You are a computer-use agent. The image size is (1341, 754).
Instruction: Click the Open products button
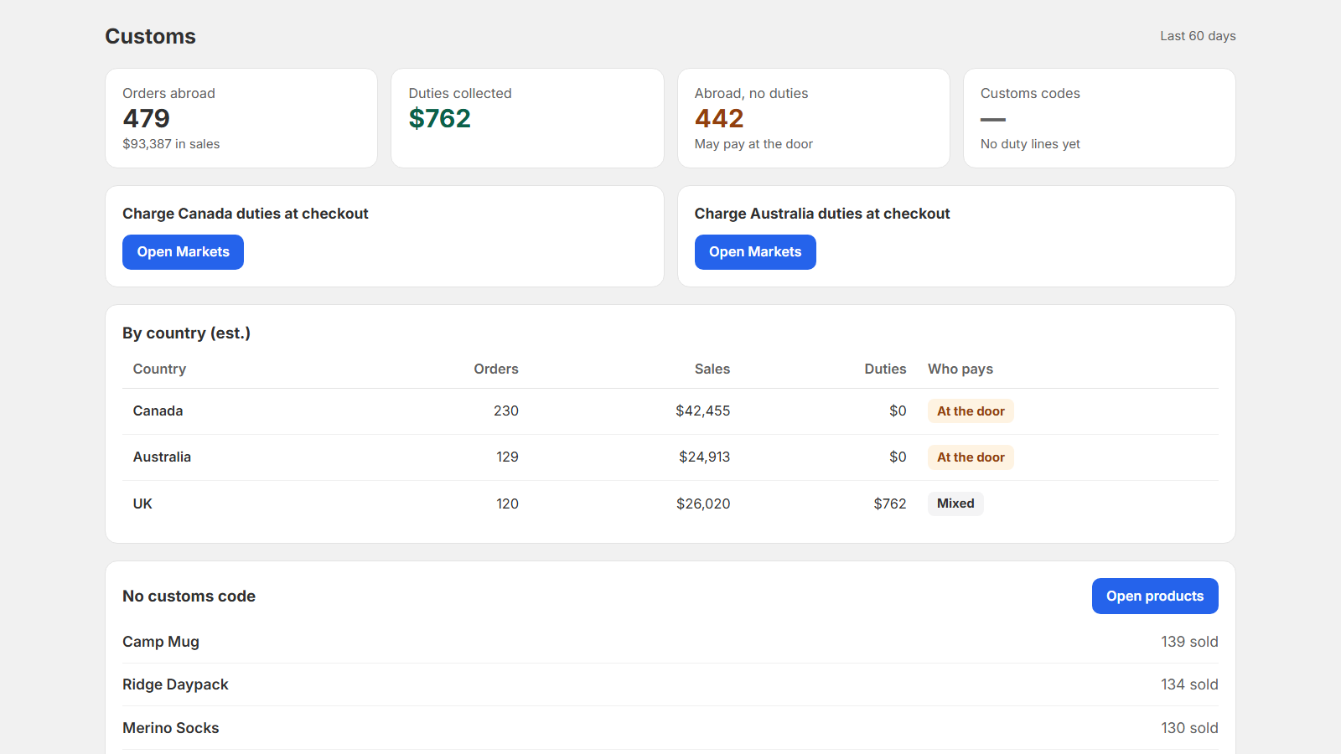click(x=1155, y=596)
